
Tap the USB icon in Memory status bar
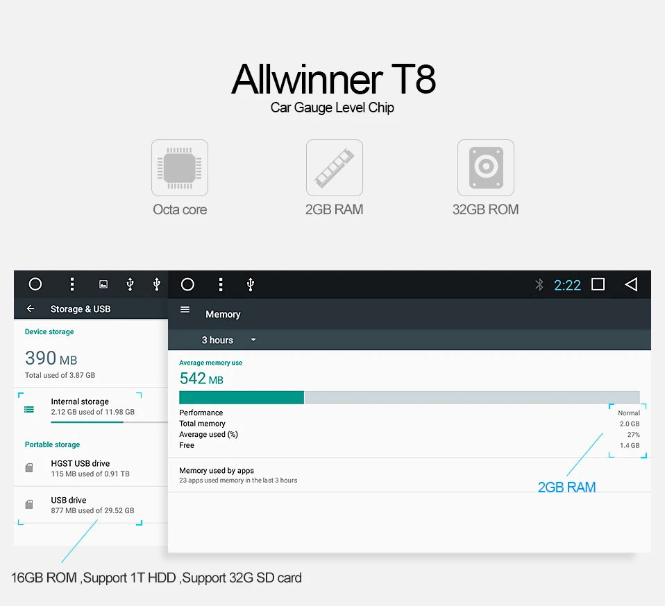[250, 284]
